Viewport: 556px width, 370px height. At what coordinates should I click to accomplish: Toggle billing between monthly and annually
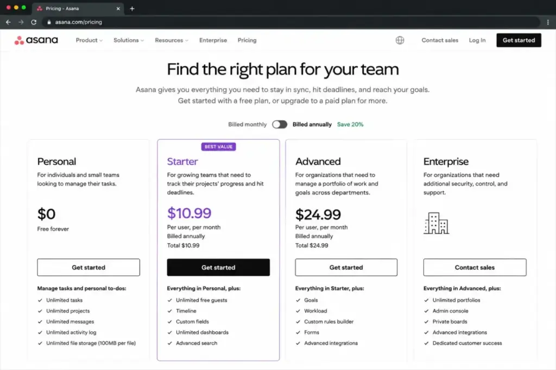coord(280,124)
